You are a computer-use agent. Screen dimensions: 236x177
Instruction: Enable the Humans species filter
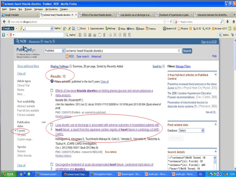(x=21, y=151)
